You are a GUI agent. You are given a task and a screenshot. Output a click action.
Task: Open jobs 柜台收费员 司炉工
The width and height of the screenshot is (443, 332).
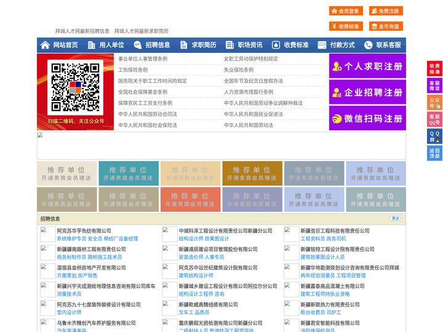[321, 312]
